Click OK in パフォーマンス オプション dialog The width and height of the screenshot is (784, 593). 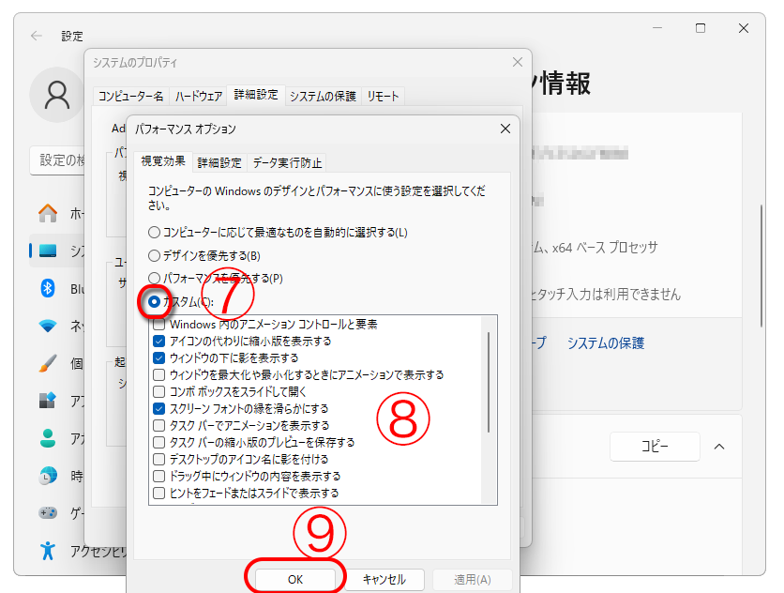click(x=294, y=579)
